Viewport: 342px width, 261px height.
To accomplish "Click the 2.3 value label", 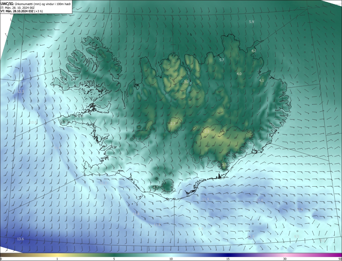I will (207, 131).
